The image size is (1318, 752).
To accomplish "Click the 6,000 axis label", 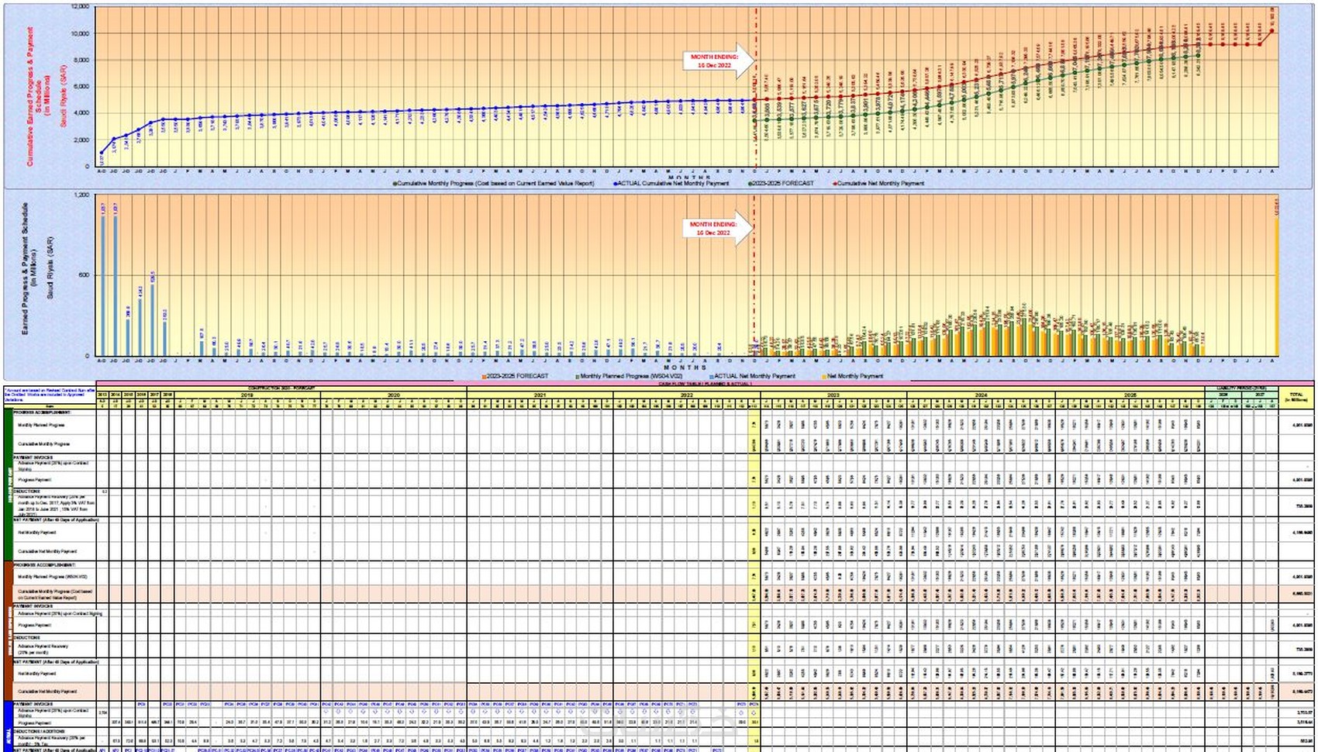I will click(x=81, y=86).
